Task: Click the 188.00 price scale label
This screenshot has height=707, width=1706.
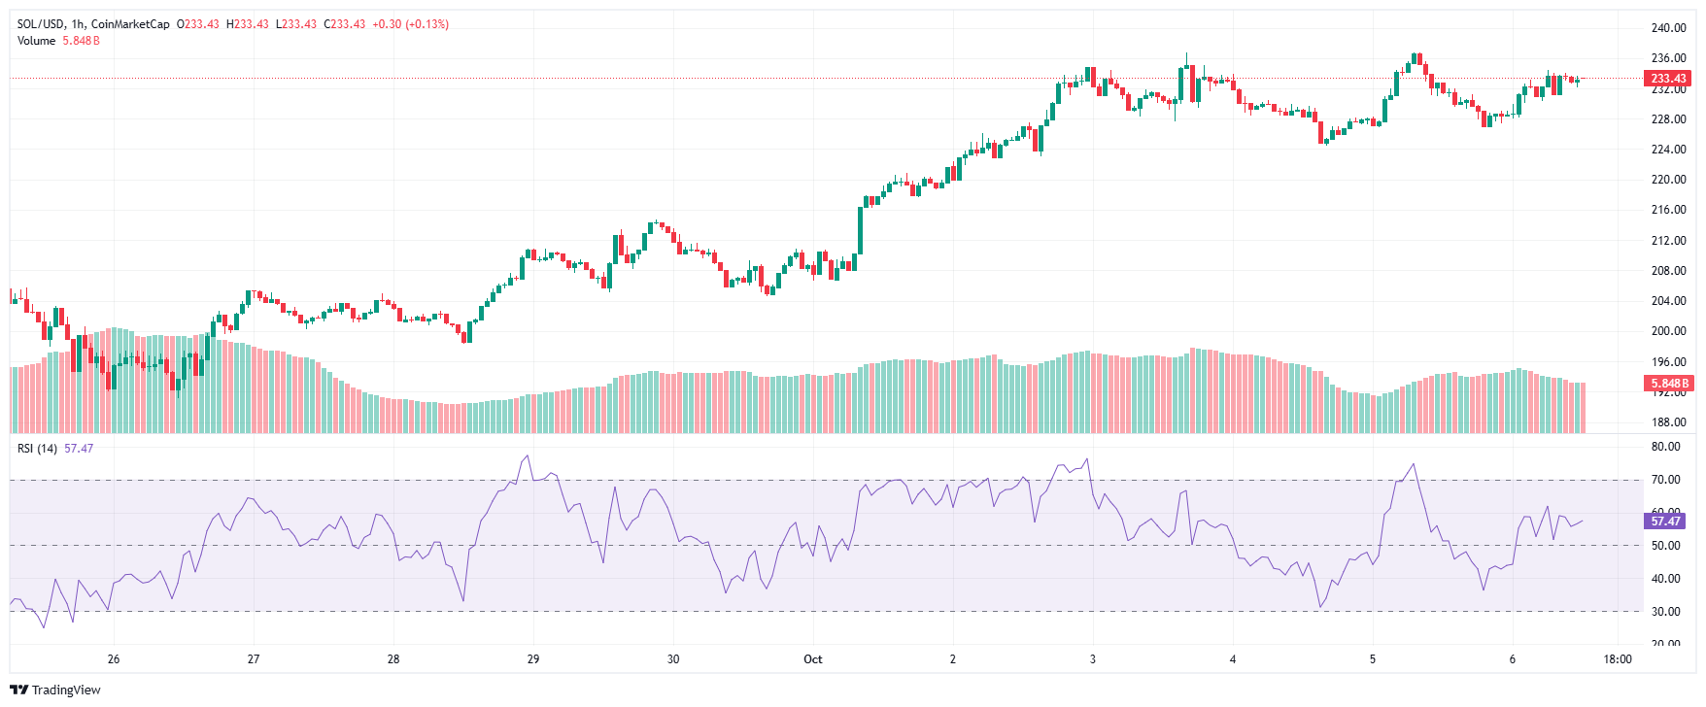Action: click(x=1668, y=422)
